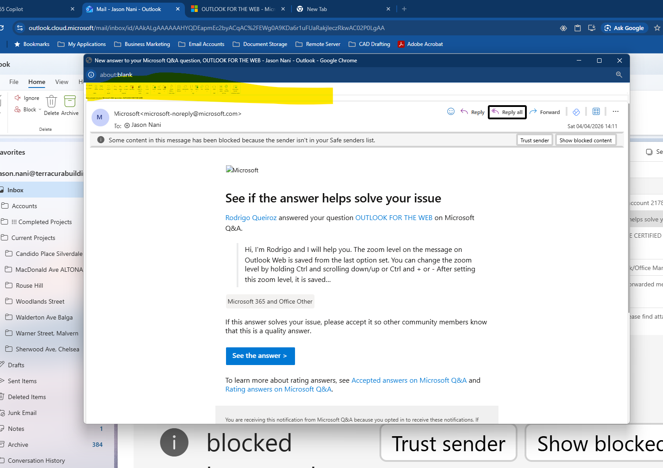663x468 pixels.
Task: Select the Home ribbon tab
Action: tap(37, 82)
